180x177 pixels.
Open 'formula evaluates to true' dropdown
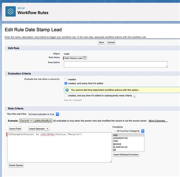(x=43, y=114)
